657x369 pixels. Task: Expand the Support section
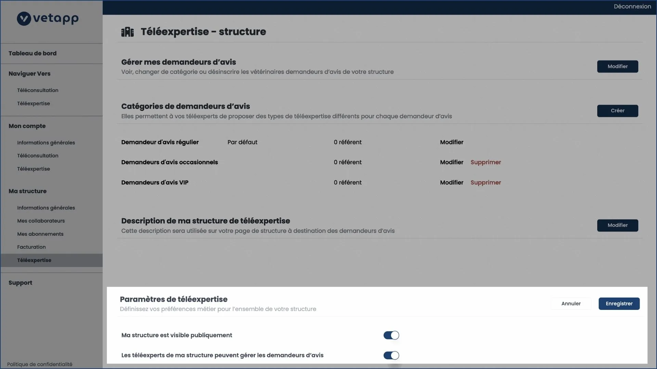coord(20,283)
